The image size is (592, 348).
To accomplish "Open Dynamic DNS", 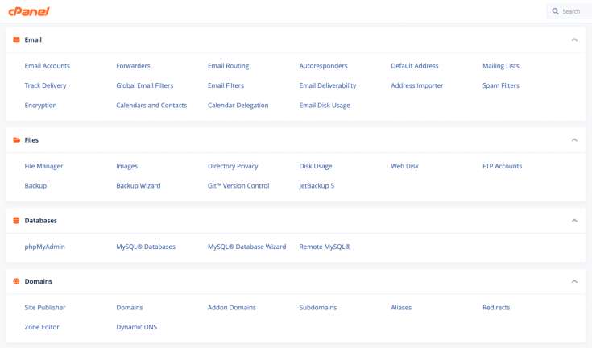I will (x=137, y=327).
